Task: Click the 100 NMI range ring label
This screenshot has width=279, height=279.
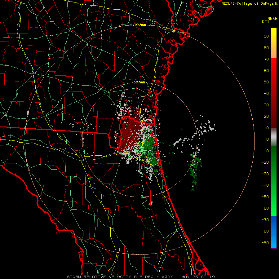Action: [x=139, y=25]
